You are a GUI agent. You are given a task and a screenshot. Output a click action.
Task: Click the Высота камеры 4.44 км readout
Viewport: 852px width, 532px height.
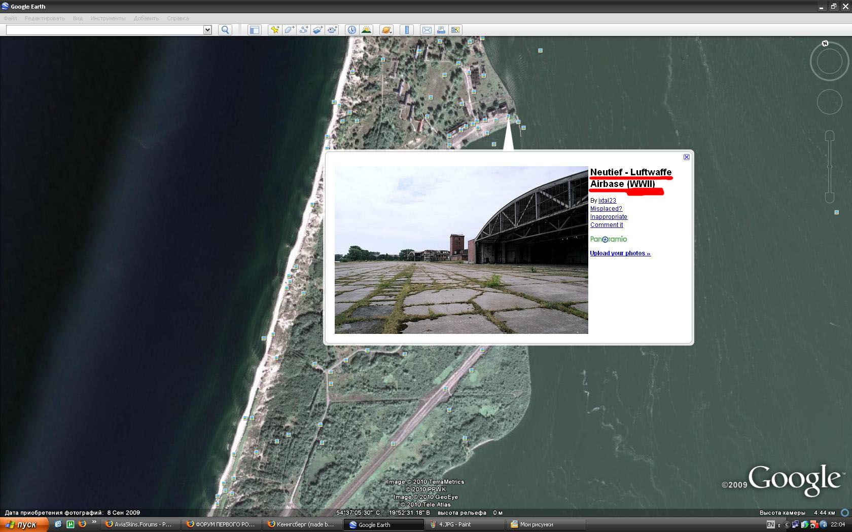[797, 513]
